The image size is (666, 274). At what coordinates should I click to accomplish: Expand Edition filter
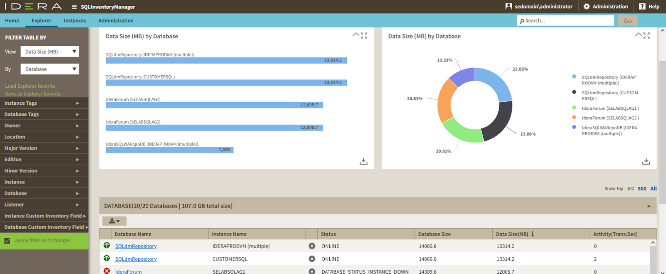(x=44, y=159)
